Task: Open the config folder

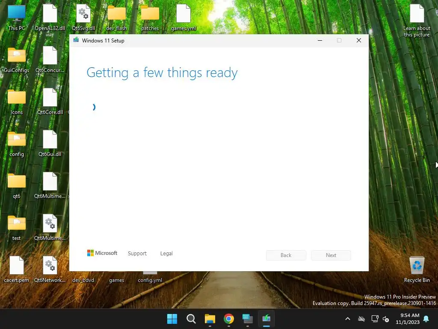Action: click(x=17, y=143)
